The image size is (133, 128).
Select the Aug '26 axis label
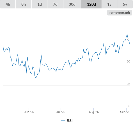[94, 112]
